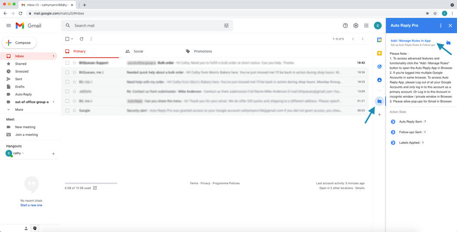The height and width of the screenshot is (232, 457).
Task: Click the Start a new one link
Action: pos(31,205)
